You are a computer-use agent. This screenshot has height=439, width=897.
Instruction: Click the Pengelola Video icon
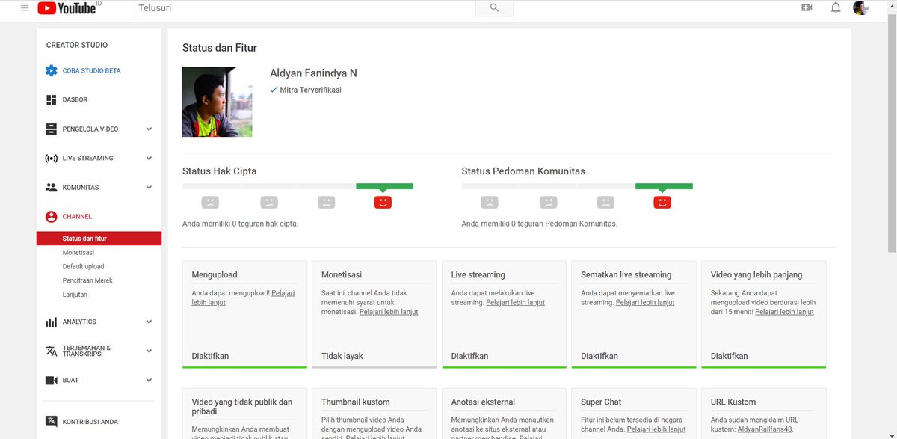51,129
